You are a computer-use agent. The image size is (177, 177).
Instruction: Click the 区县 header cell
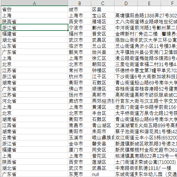pyautogui.click(x=103, y=9)
